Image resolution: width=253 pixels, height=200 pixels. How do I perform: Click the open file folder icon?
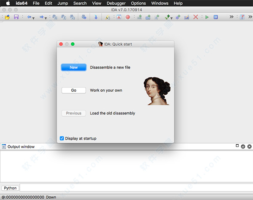(8, 17)
